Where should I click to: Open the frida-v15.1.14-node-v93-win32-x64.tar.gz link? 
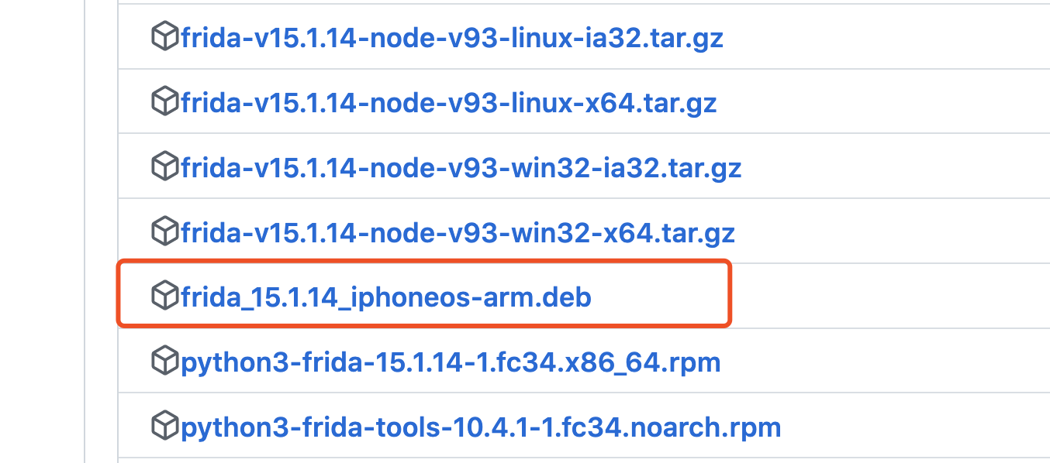tap(458, 232)
